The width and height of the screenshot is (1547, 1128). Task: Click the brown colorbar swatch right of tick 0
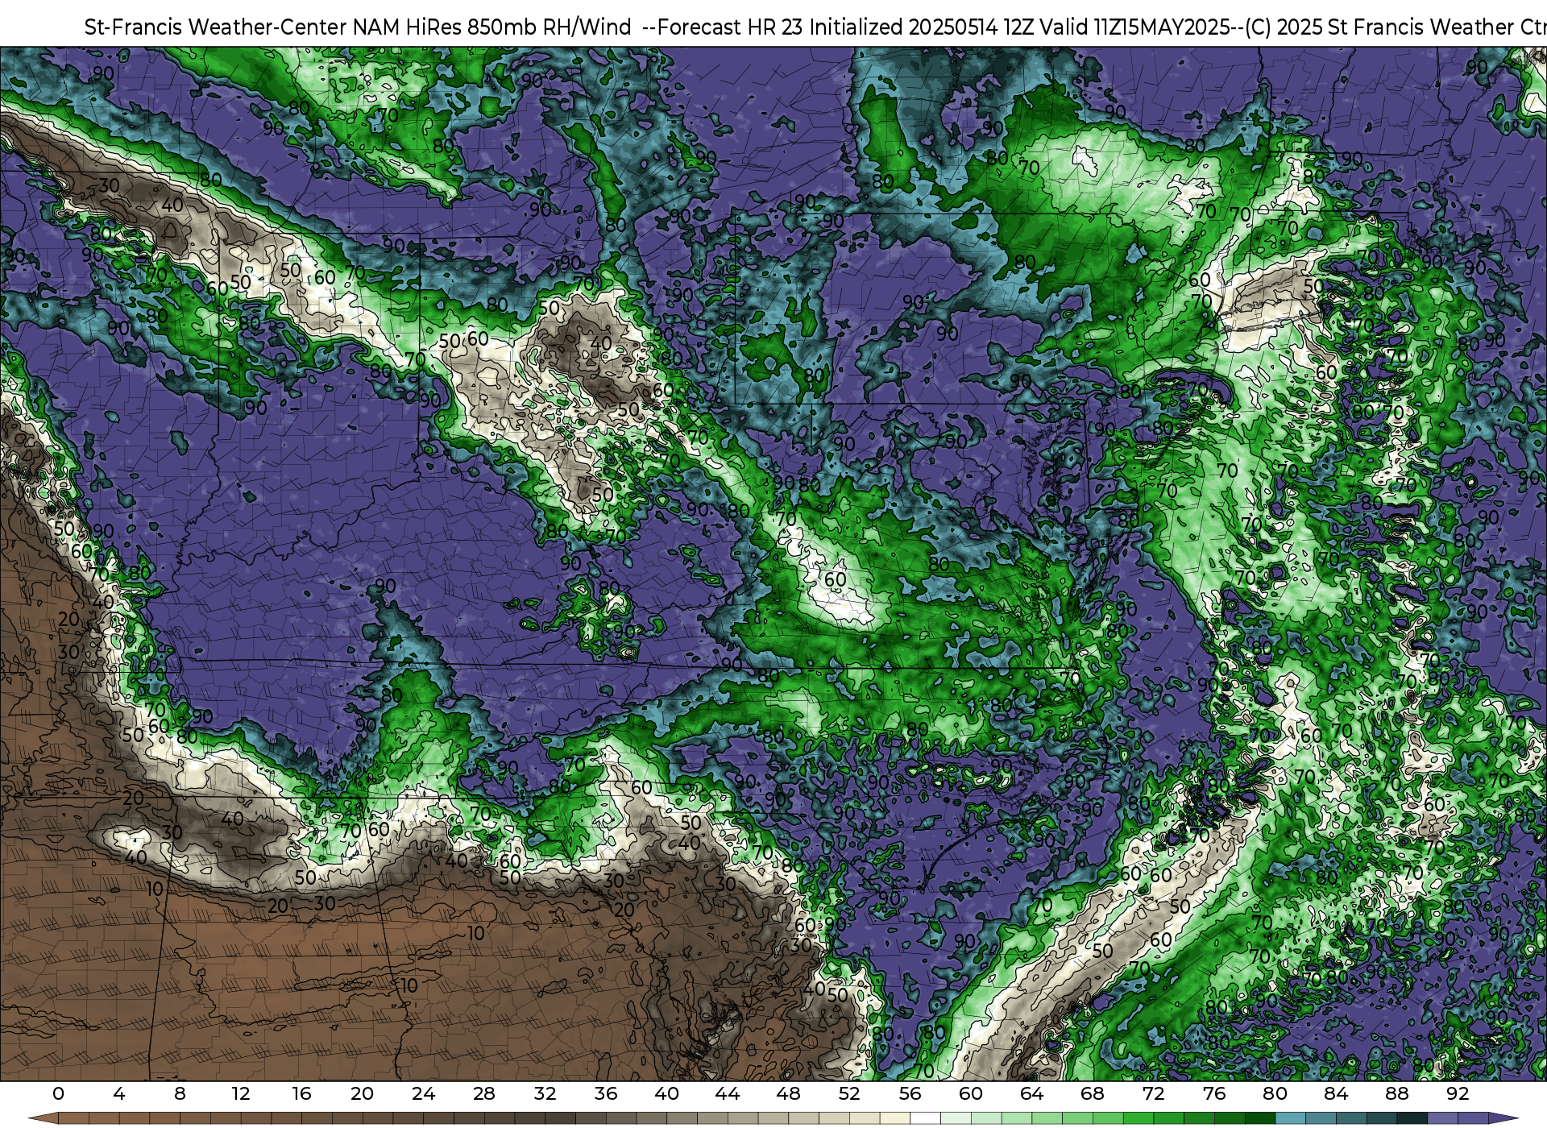[73, 1118]
